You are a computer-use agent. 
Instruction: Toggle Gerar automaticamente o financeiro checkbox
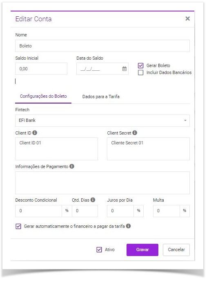point(18,226)
